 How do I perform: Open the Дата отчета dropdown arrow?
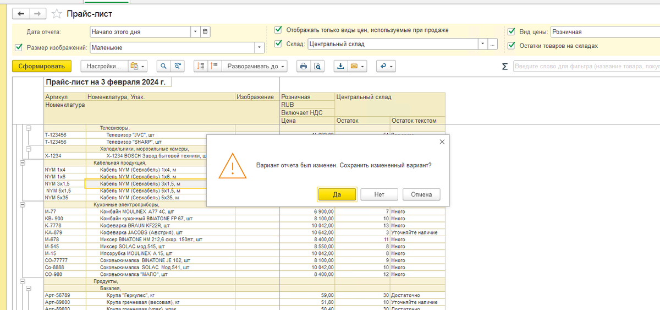195,32
